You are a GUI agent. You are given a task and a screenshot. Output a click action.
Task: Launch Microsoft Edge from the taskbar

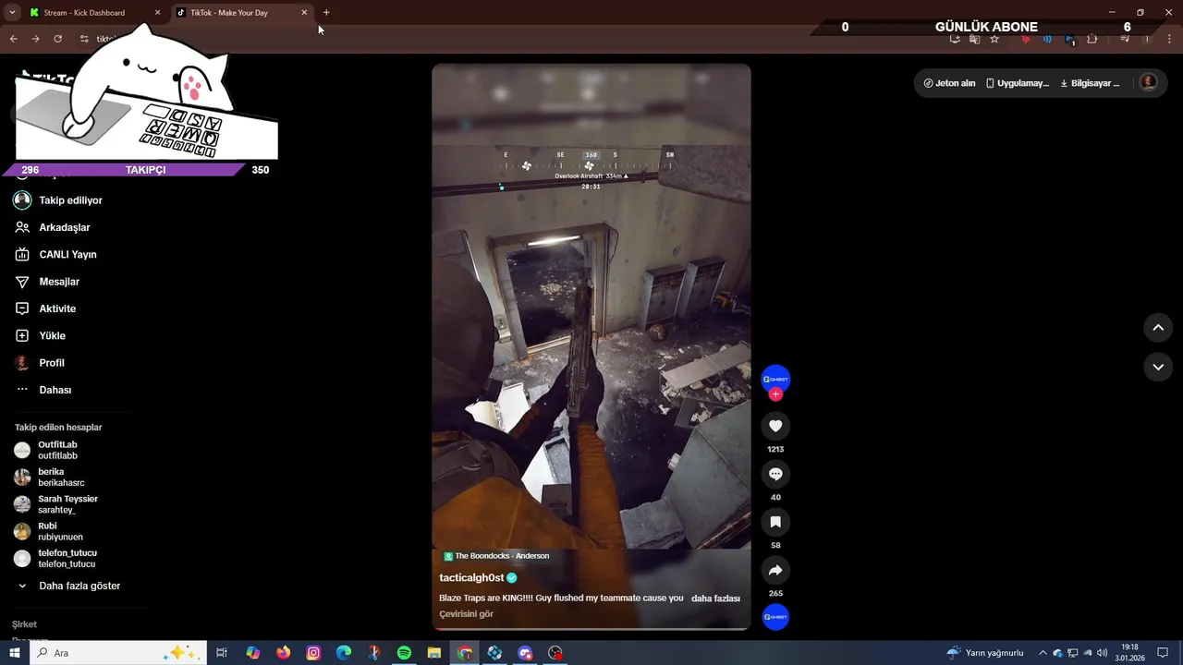coord(344,653)
